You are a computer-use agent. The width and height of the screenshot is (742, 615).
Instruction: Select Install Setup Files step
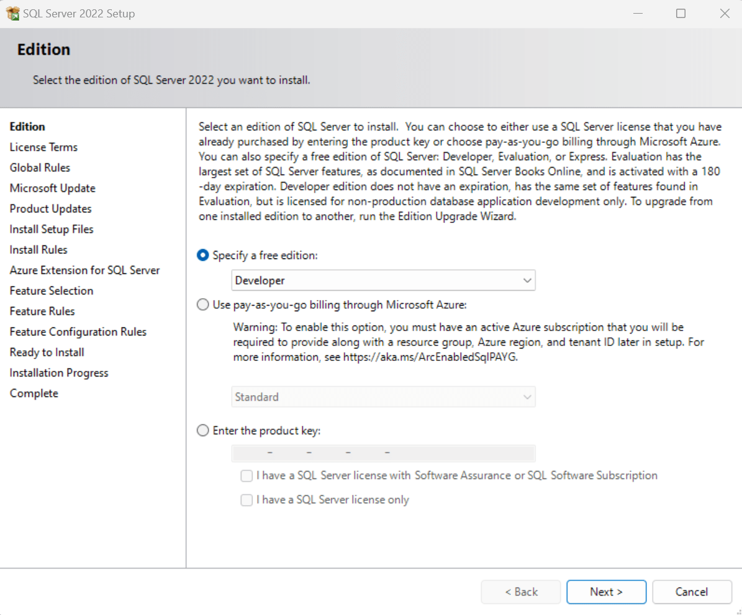click(52, 229)
